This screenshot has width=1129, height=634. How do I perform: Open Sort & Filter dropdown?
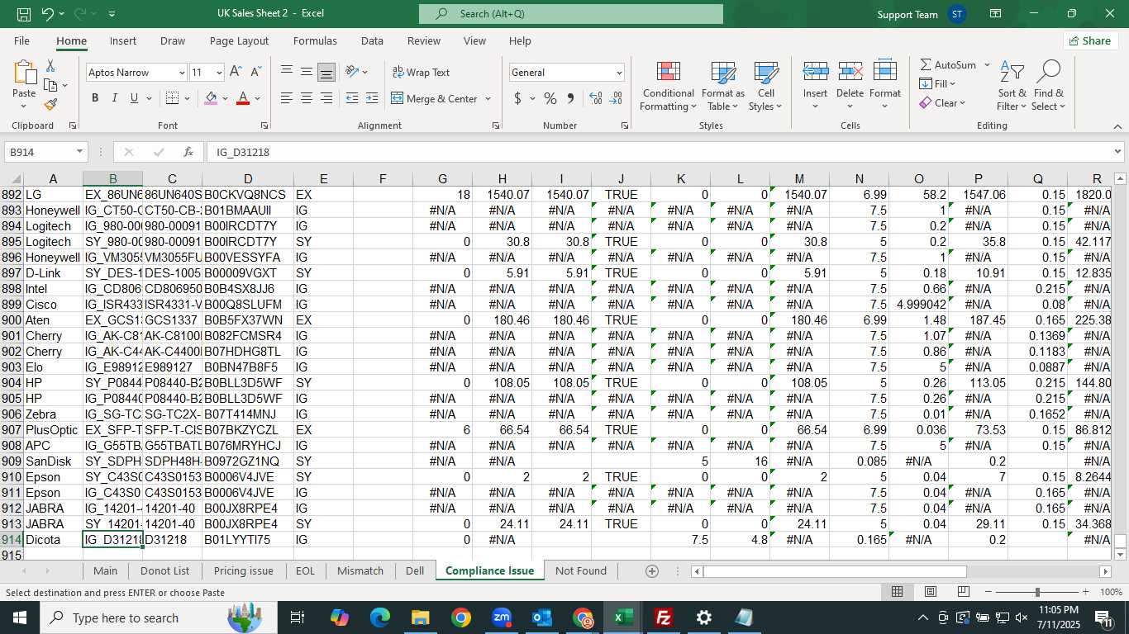click(x=1012, y=87)
